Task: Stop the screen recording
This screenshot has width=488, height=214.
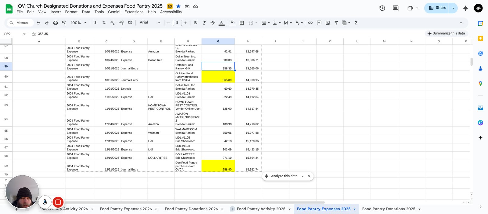Action: (58, 202)
